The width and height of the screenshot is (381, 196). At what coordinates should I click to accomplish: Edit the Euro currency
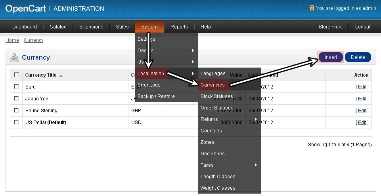tap(362, 87)
